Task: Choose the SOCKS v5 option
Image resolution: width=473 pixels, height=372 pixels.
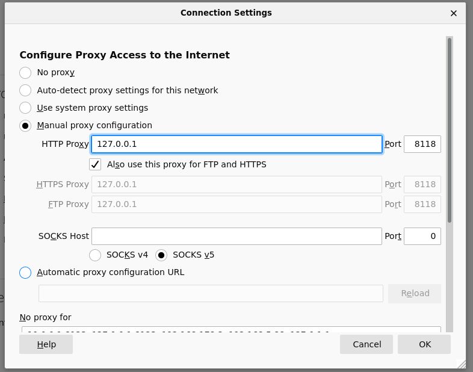Action: pos(161,255)
